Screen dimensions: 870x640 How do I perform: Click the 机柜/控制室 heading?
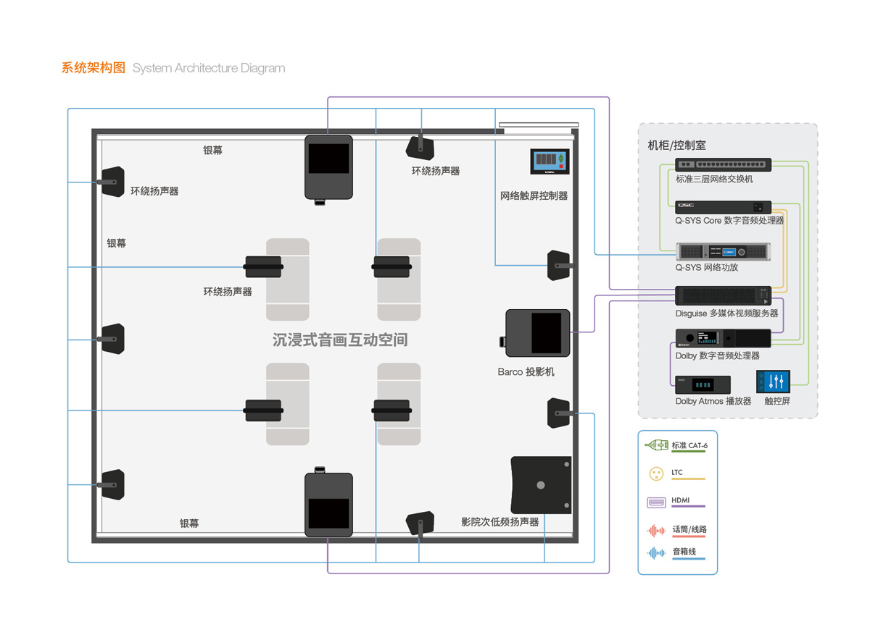click(676, 146)
